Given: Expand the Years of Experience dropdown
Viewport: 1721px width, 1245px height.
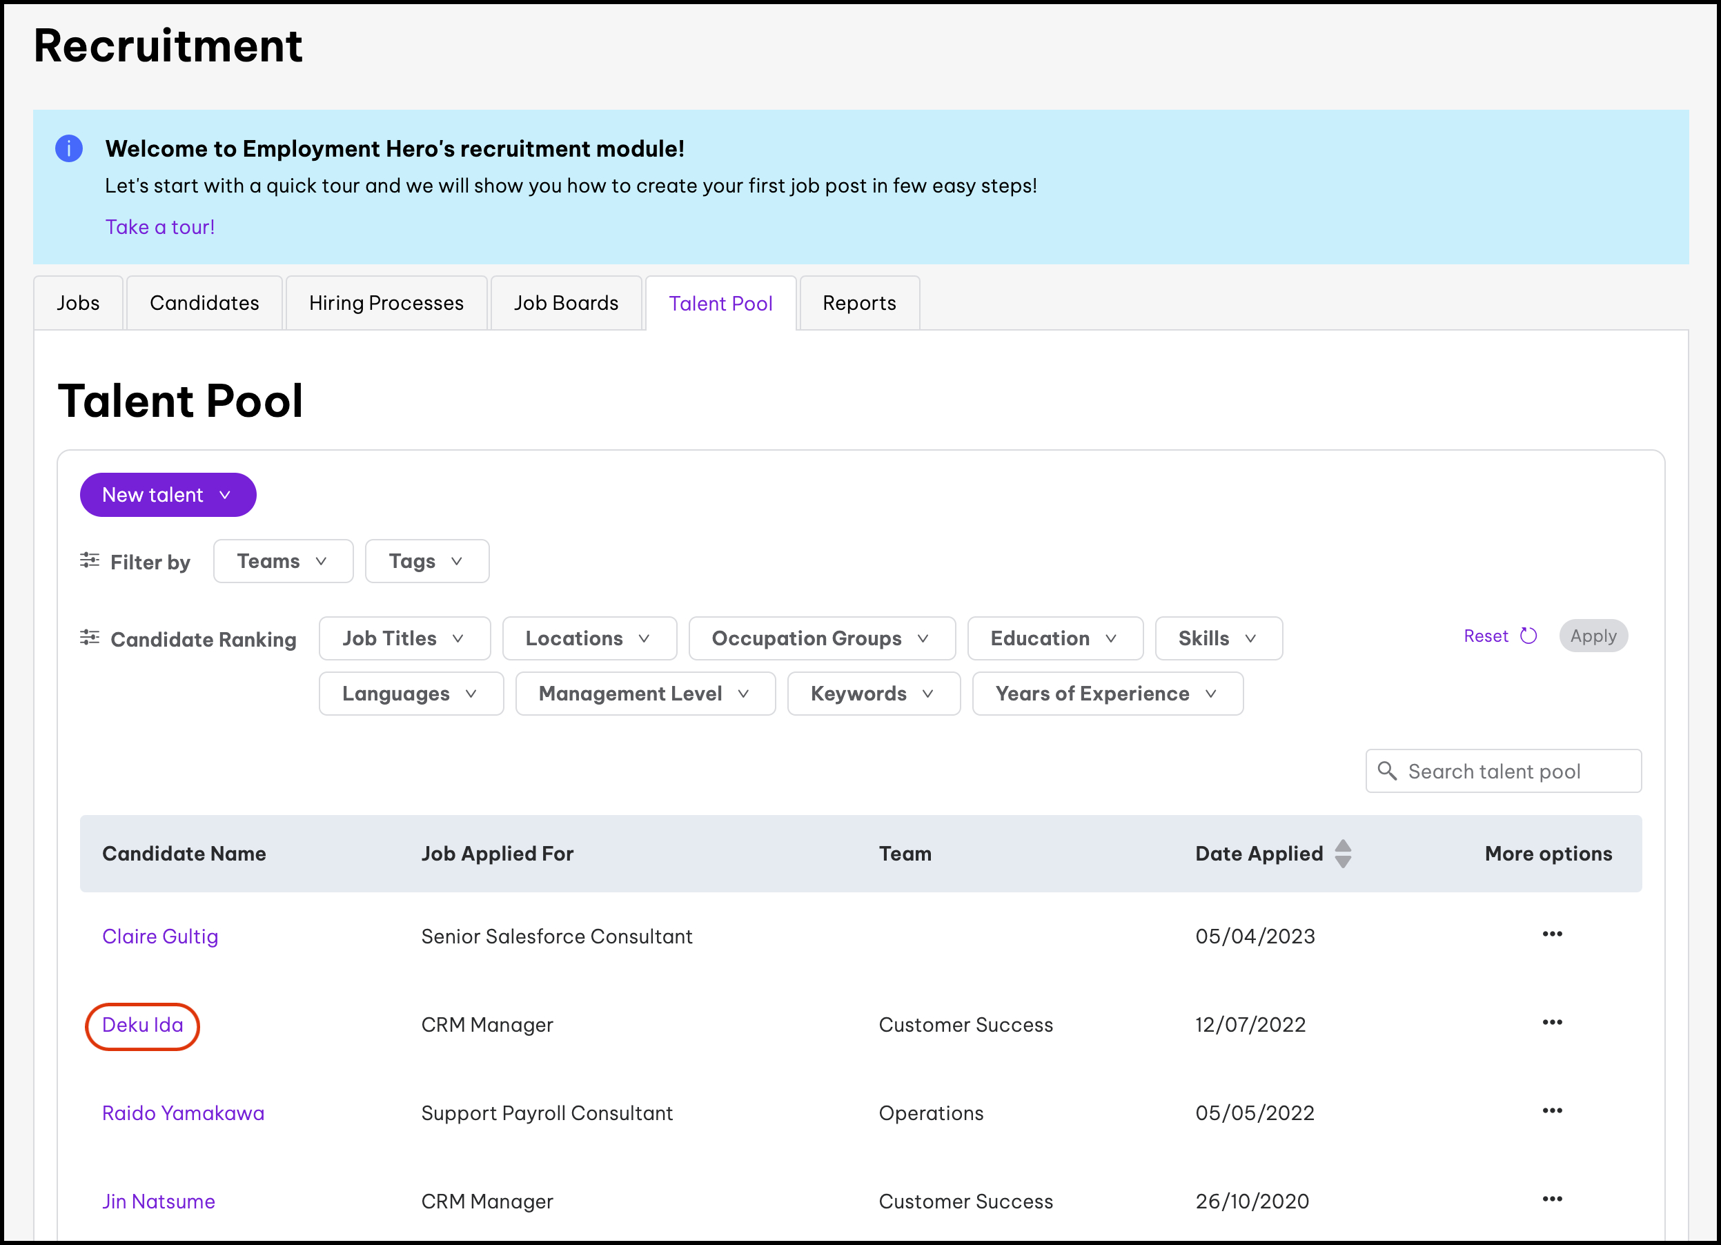Looking at the screenshot, I should coord(1107,694).
